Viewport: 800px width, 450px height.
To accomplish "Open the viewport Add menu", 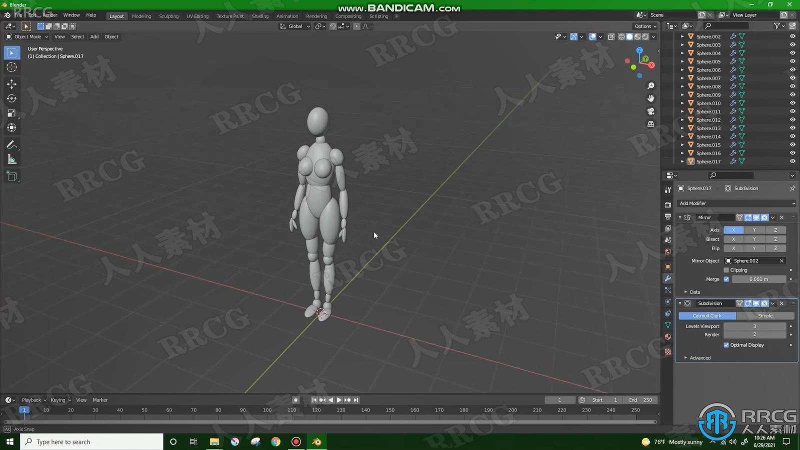I will point(94,36).
